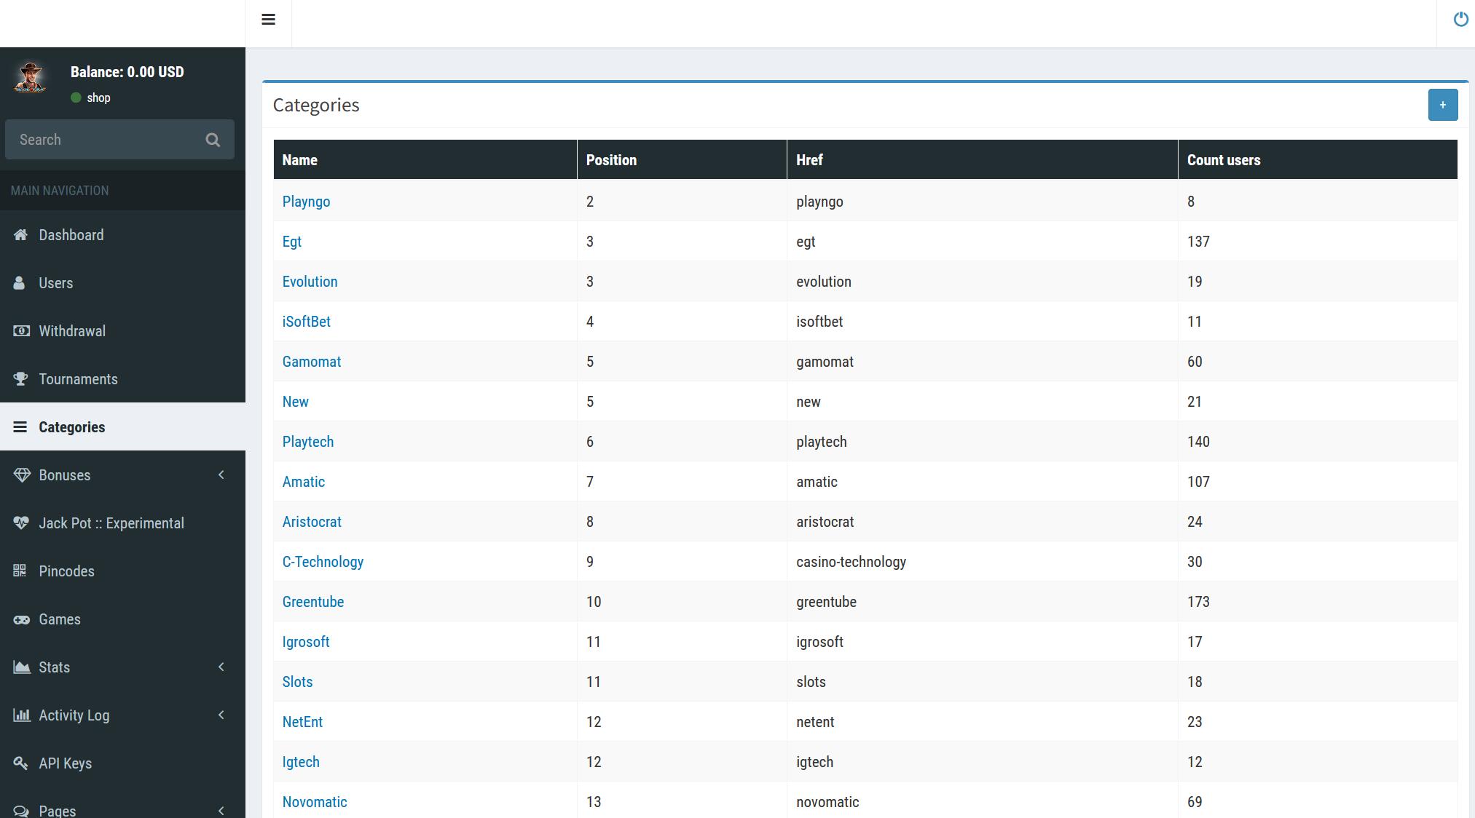Open the New category link
Viewport: 1475px width, 818px height.
(x=296, y=402)
